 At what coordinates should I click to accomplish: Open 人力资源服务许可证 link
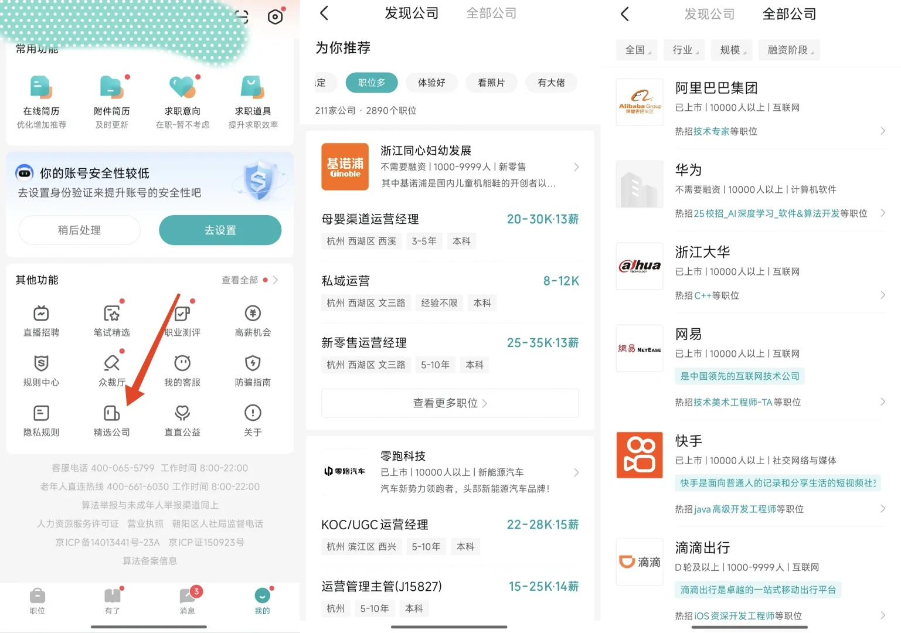pyautogui.click(x=78, y=523)
